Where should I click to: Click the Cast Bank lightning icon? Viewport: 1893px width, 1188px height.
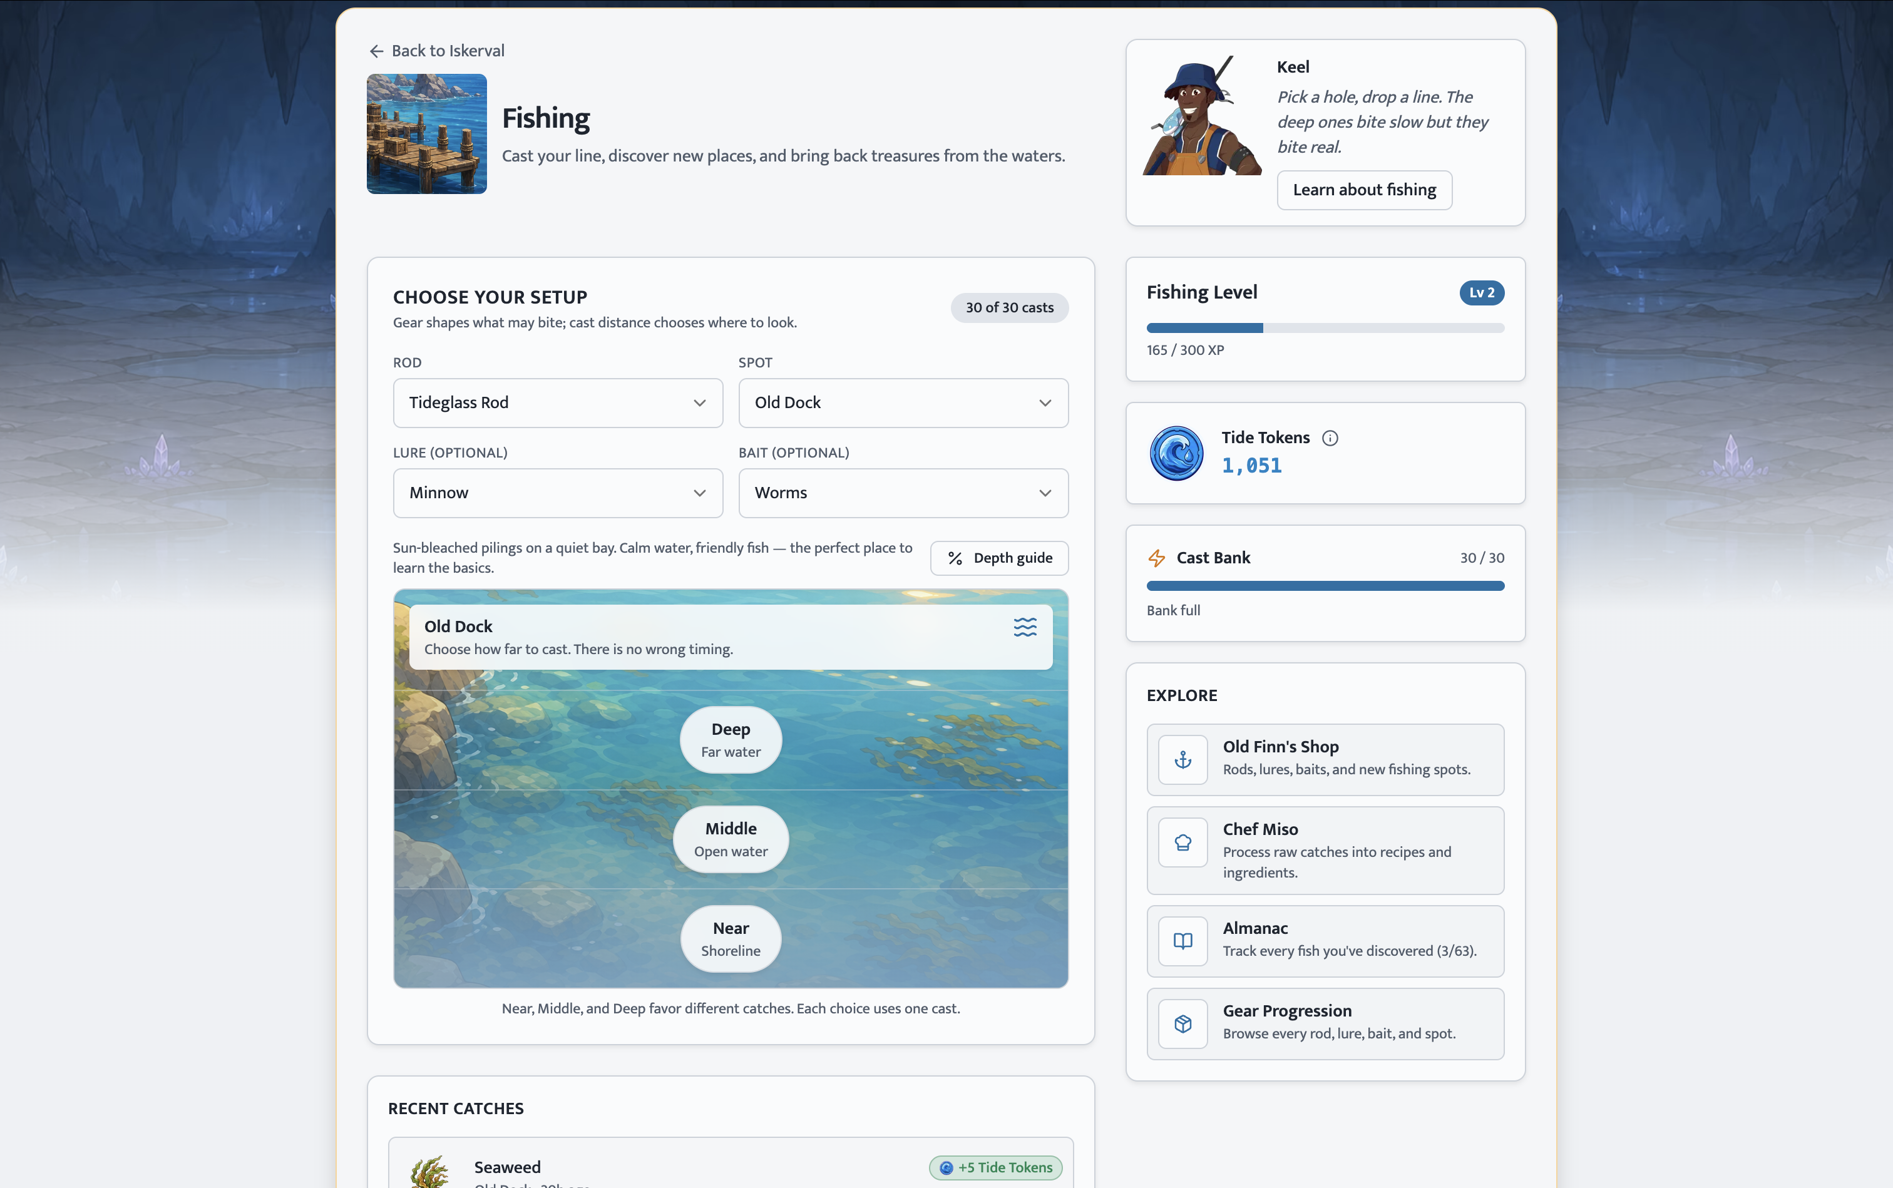pos(1157,558)
